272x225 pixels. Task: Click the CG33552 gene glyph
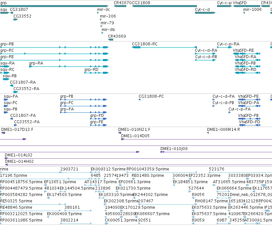[x=16, y=19]
